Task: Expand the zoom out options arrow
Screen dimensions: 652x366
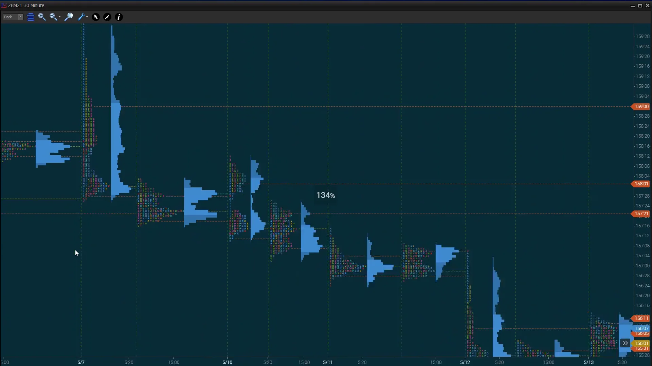Action: 59,17
